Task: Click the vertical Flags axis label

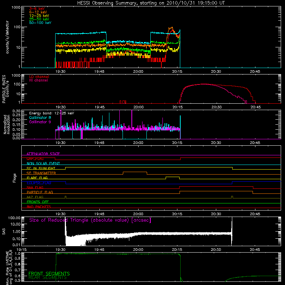Action: coord(15,178)
